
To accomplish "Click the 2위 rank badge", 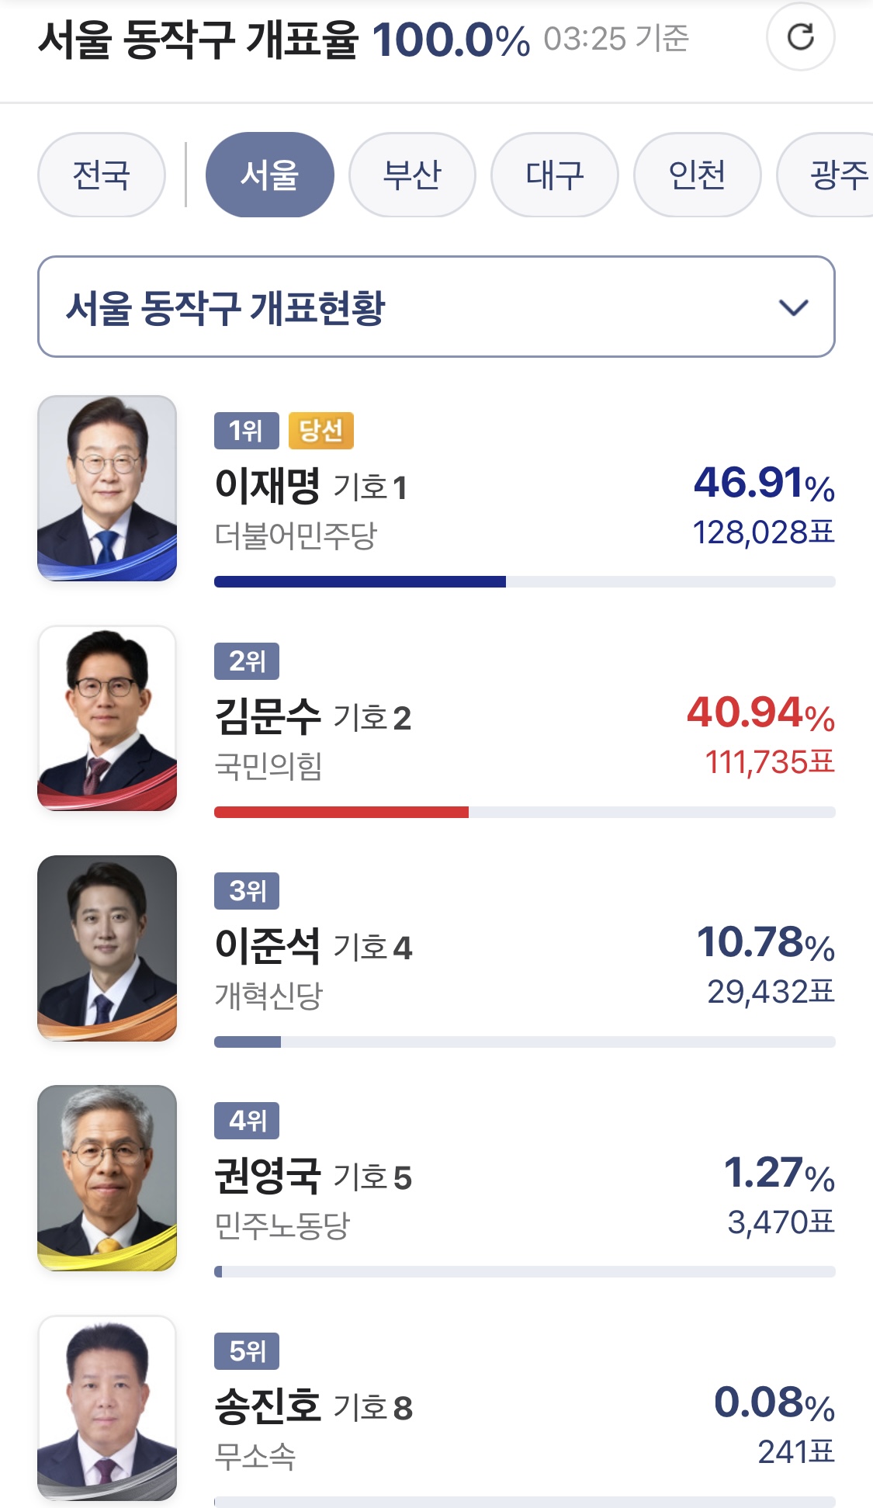I will (247, 661).
